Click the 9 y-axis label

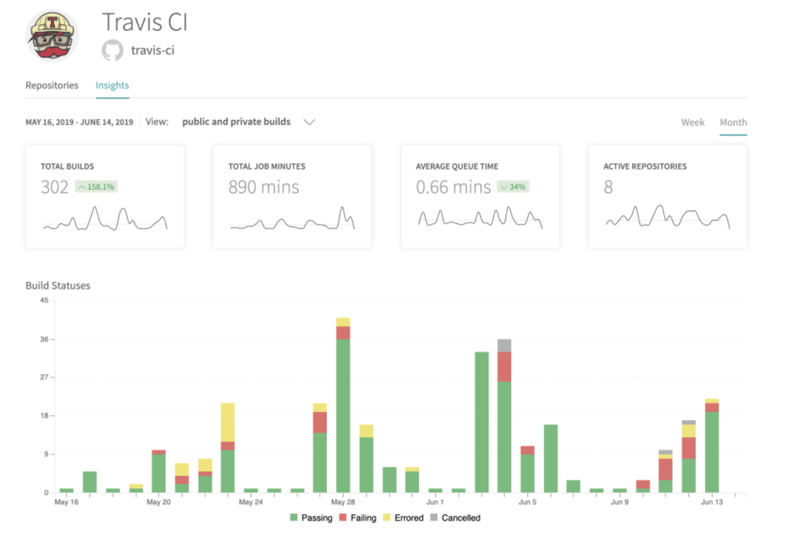(x=46, y=454)
